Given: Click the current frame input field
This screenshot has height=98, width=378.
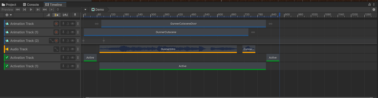Looking at the screenshot, I should coord(69,10).
